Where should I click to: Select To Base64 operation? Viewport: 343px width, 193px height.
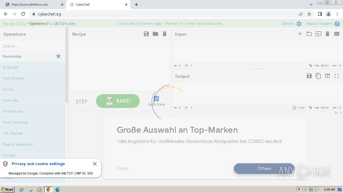(33, 67)
